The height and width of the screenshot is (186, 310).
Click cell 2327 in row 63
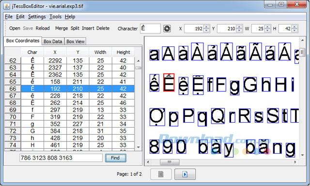55,68
